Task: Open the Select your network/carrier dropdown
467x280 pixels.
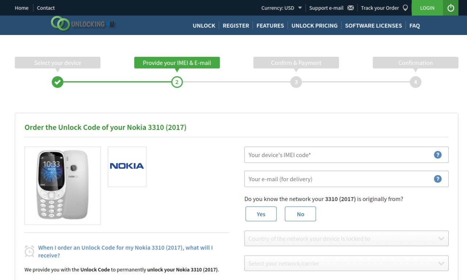Action: click(346, 263)
